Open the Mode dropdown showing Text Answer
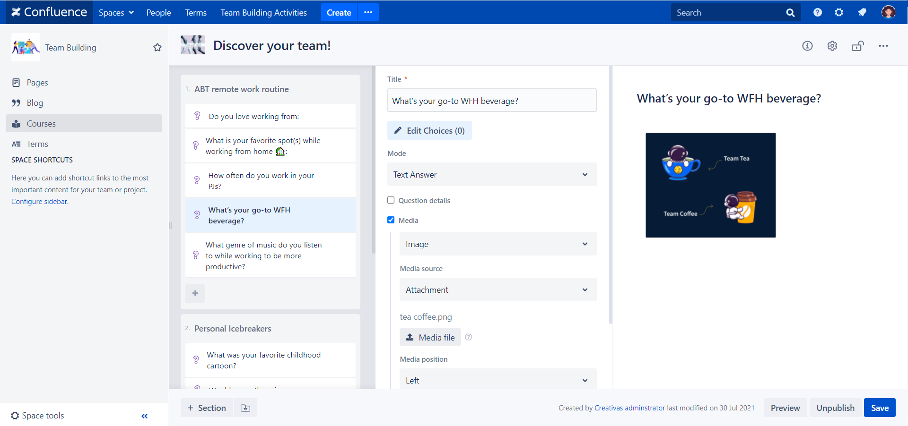This screenshot has width=908, height=426. coord(491,175)
